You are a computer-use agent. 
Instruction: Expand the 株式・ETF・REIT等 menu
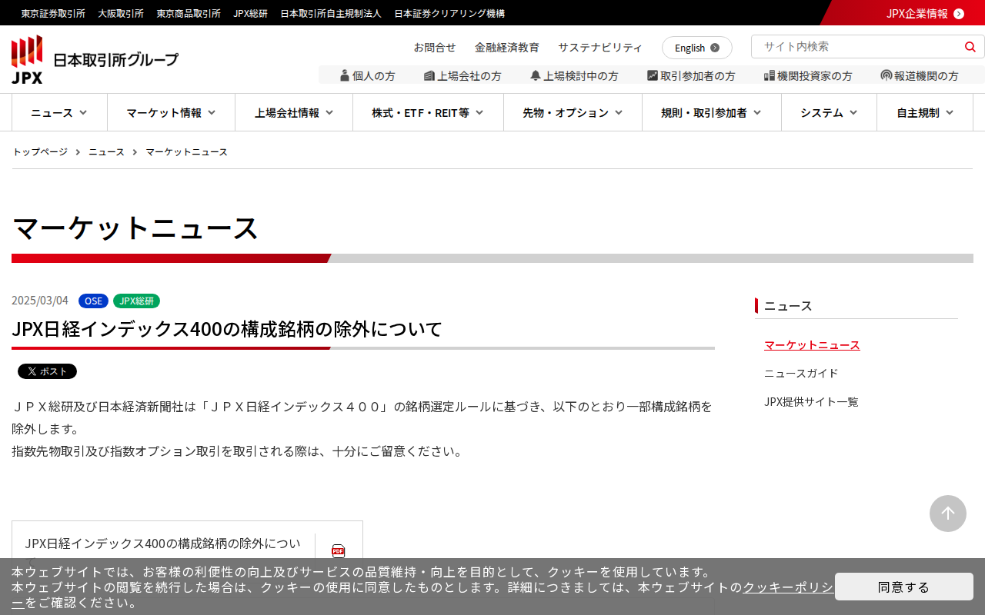[x=428, y=112]
